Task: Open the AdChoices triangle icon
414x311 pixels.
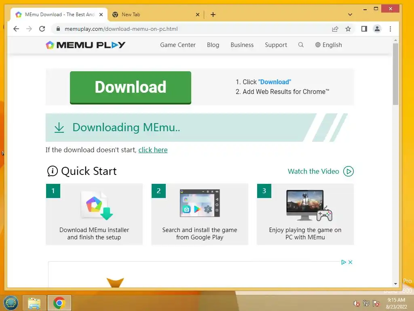Action: click(344, 262)
